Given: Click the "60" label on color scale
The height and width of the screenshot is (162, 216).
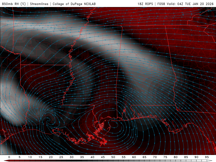Looking at the screenshot, I should 134,157.
